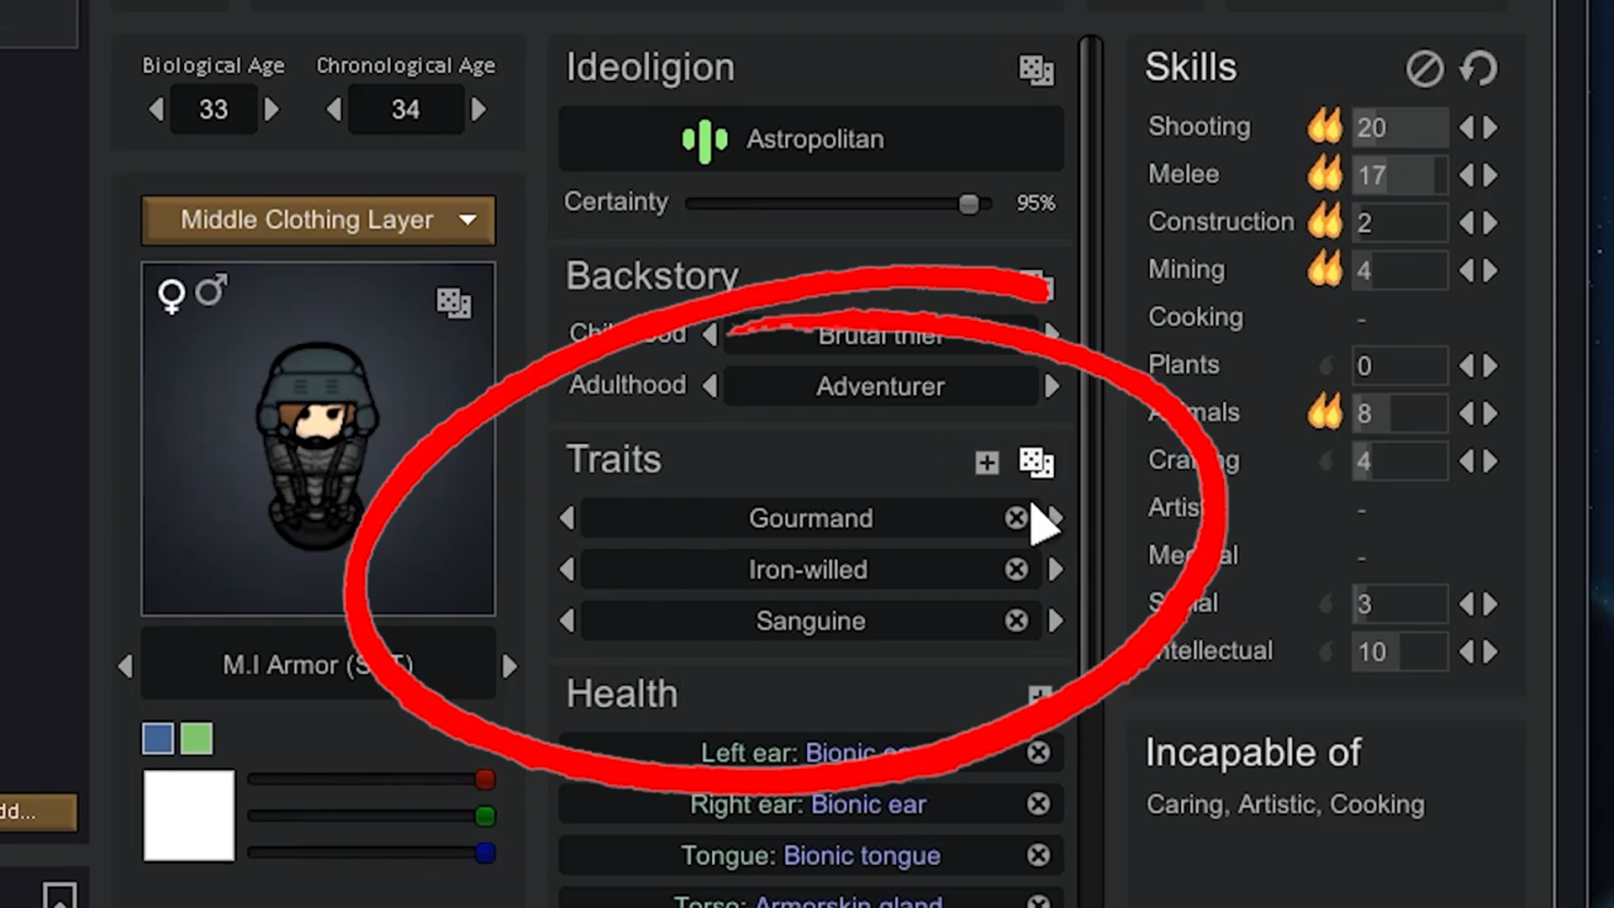Remove the Sanguine trait

[1016, 620]
